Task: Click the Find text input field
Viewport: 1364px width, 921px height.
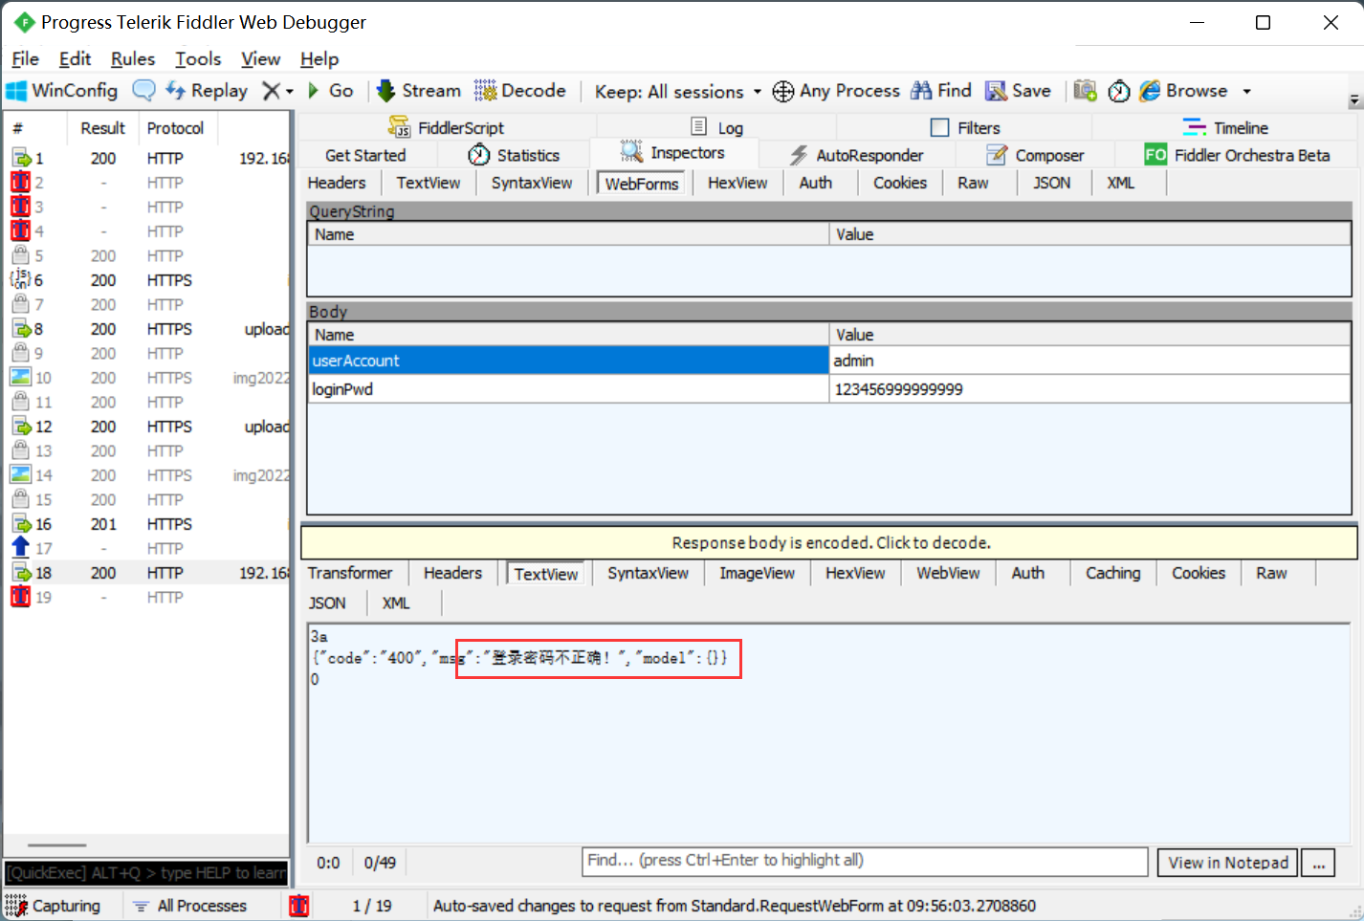Action: 865,861
